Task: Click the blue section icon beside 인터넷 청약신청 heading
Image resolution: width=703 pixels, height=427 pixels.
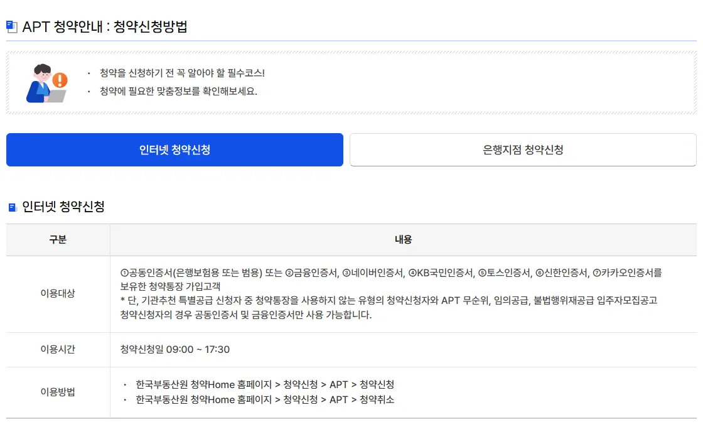Action: [13, 207]
